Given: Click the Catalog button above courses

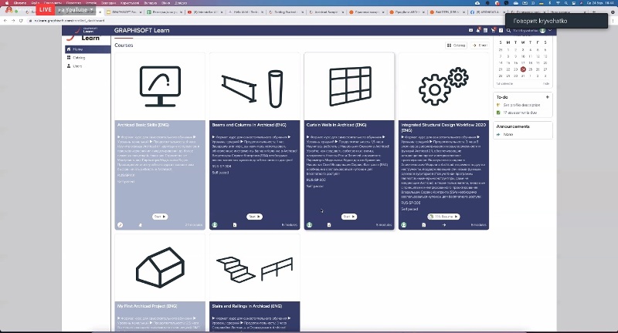Looking at the screenshot, I should pos(456,45).
